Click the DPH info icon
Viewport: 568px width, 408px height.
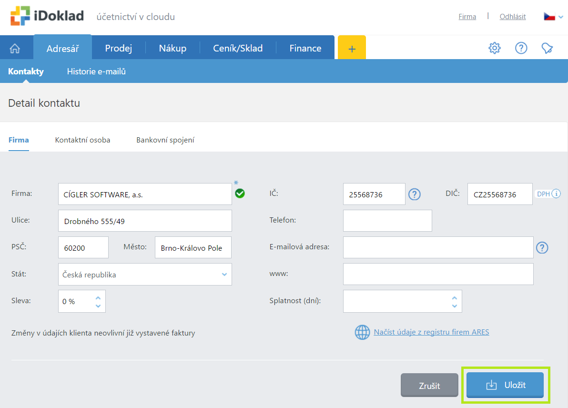point(556,194)
